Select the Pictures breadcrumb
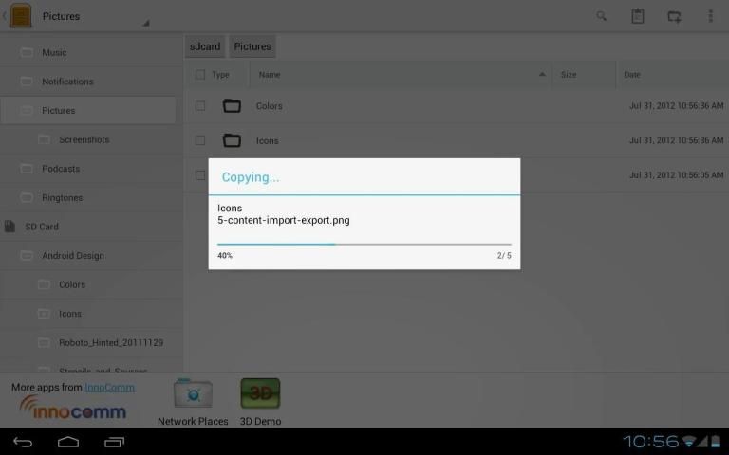This screenshot has height=455, width=729. [x=252, y=46]
